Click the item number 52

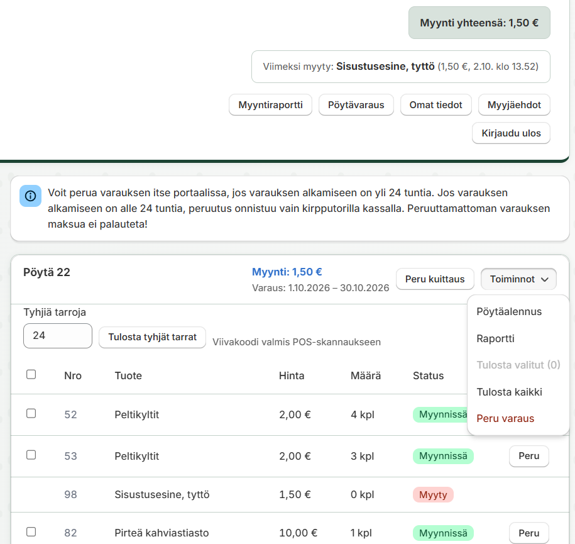[70, 415]
